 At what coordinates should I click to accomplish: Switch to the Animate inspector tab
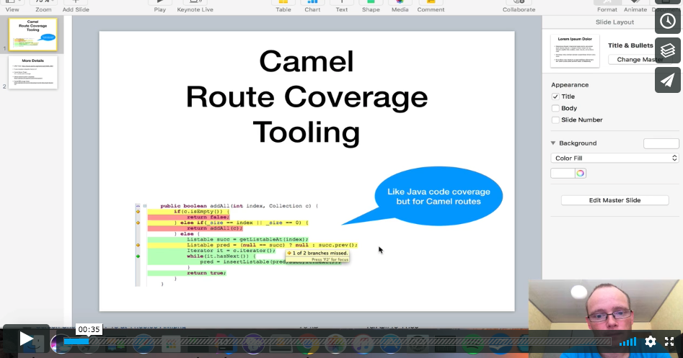coord(635,6)
